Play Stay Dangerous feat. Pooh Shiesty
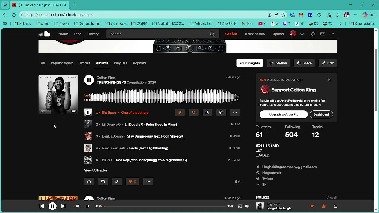The height and width of the screenshot is (213, 379). [x=155, y=136]
